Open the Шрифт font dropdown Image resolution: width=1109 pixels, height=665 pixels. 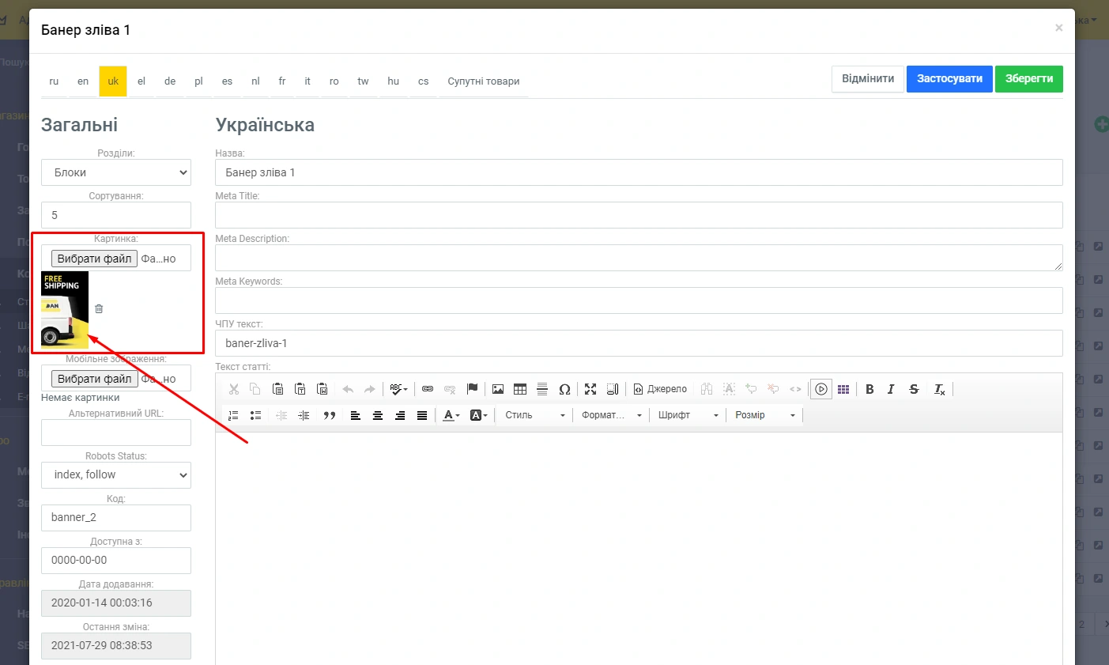(x=688, y=415)
